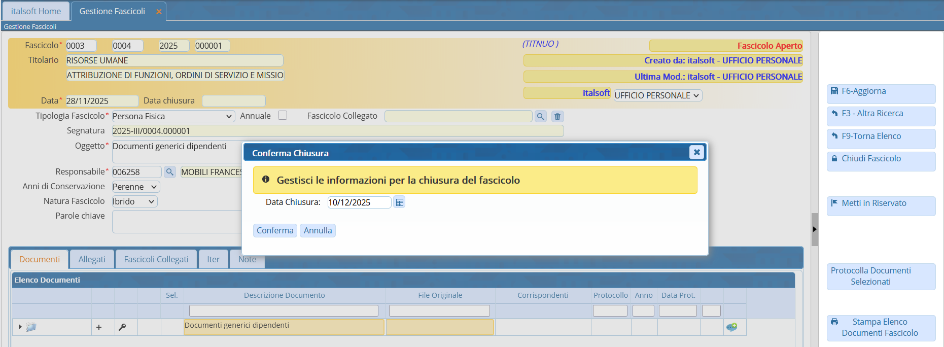Open the Anni di Conservazione dropdown
Screen dimensions: 944x347
point(135,187)
